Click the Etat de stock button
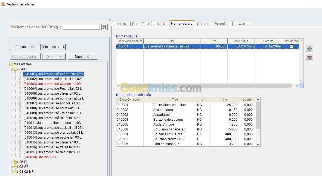This screenshot has width=322, height=176. tap(25, 47)
